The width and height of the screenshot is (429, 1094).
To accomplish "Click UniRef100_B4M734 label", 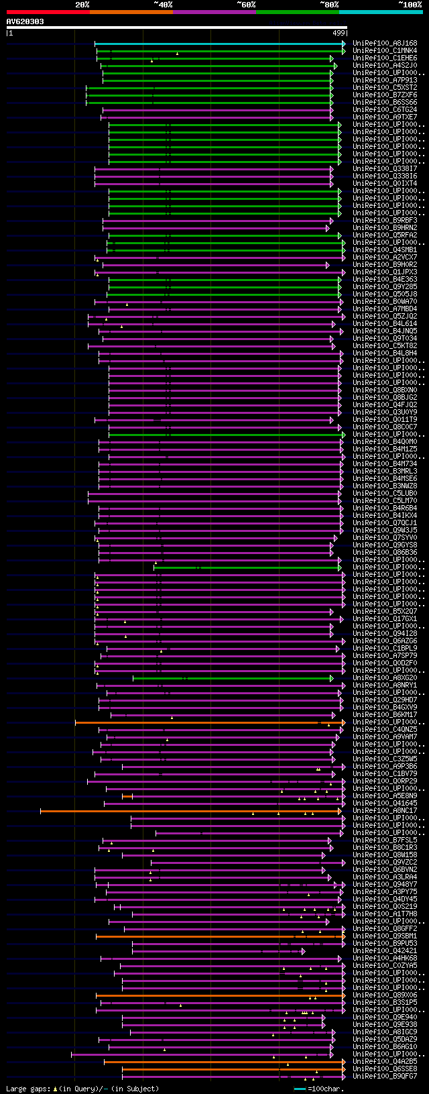I will coord(385,463).
